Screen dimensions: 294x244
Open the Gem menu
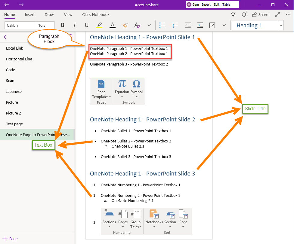[193, 5]
